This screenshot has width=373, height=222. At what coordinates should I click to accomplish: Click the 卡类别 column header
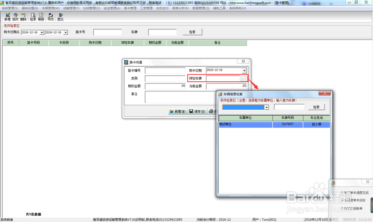[x=64, y=43]
